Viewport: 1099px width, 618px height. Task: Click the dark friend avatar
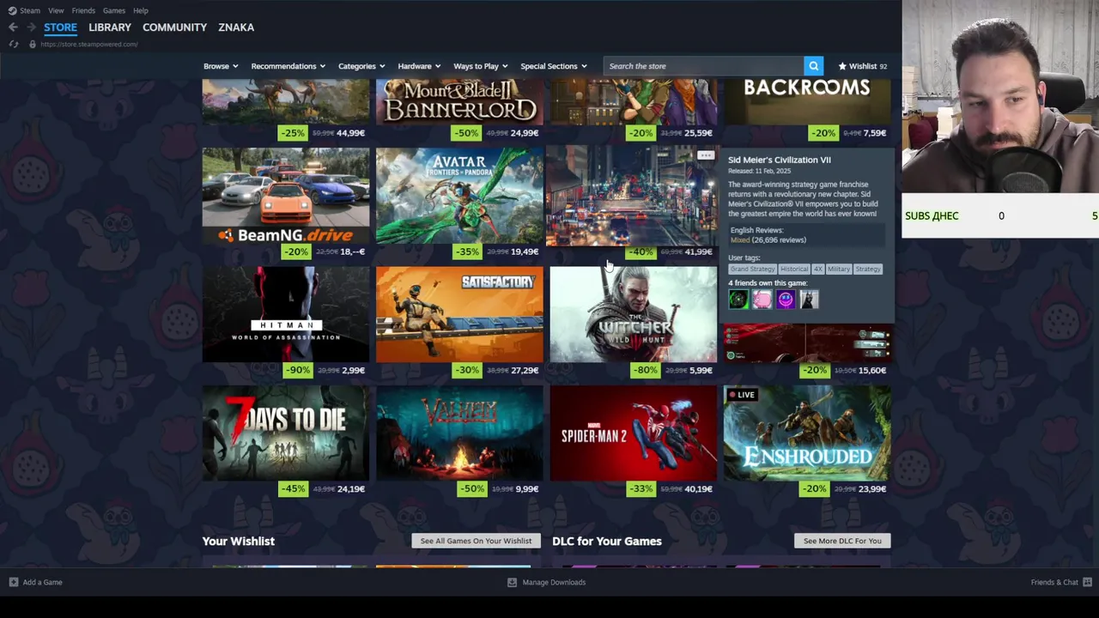810,299
